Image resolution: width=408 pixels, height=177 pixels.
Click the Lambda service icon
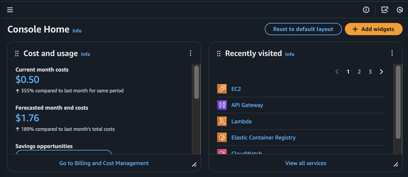click(x=222, y=121)
